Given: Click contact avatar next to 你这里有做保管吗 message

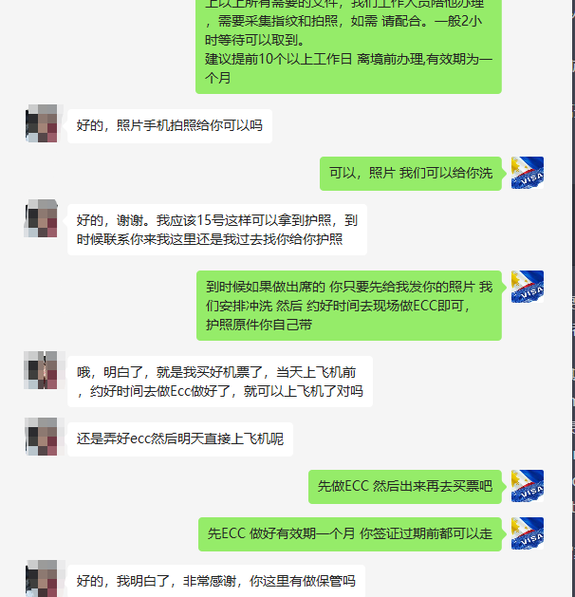Looking at the screenshot, I should (x=41, y=578).
